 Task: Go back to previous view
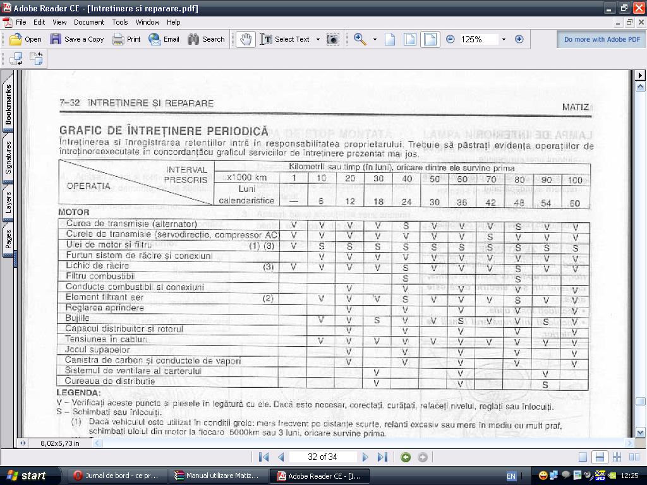pos(406,457)
